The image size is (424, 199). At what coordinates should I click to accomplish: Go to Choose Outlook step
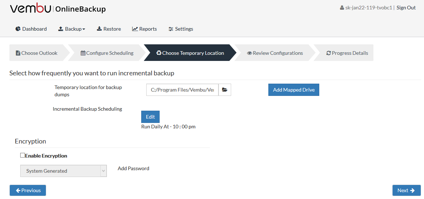pos(36,53)
